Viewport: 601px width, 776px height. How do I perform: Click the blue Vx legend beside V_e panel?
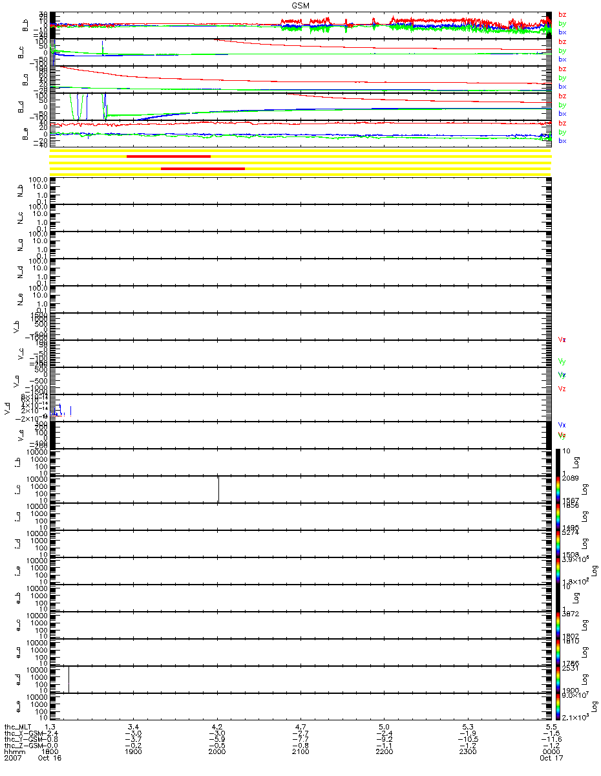pos(562,425)
